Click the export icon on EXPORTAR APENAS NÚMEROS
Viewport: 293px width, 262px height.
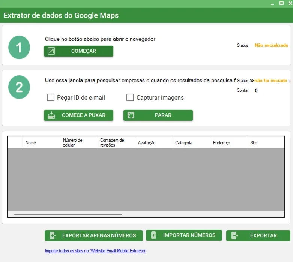click(53, 235)
